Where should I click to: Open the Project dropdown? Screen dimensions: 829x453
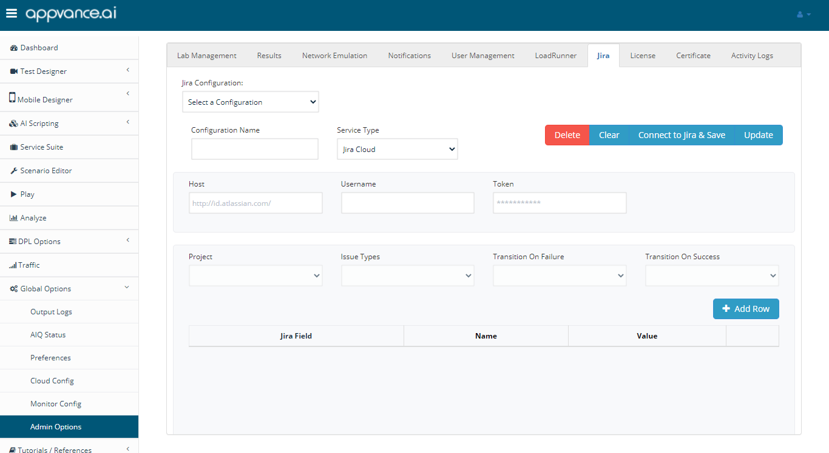(255, 276)
